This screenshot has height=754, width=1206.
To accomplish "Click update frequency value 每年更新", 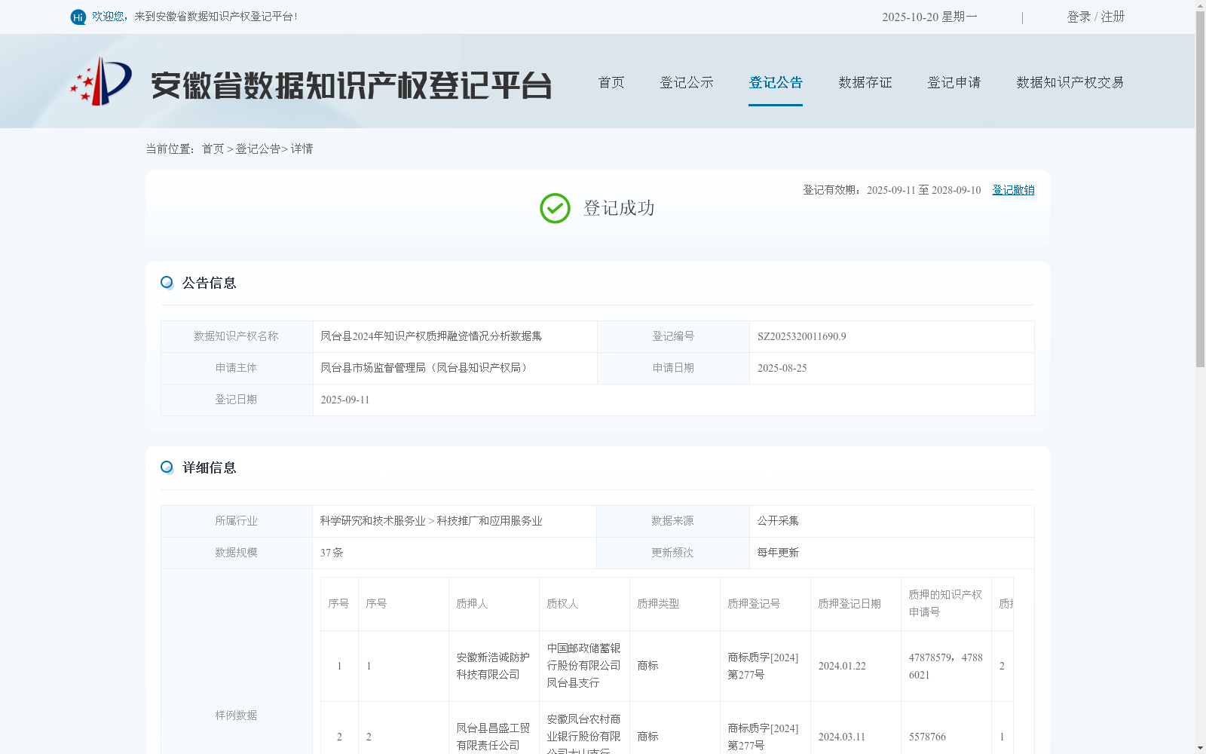I will click(778, 553).
